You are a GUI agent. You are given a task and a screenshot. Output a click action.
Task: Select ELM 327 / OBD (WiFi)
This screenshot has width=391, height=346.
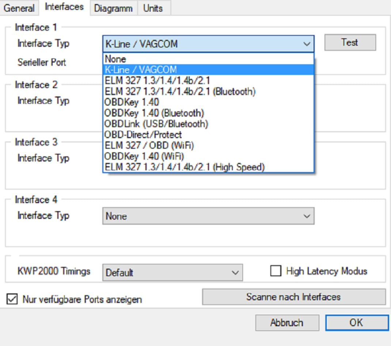(208, 145)
